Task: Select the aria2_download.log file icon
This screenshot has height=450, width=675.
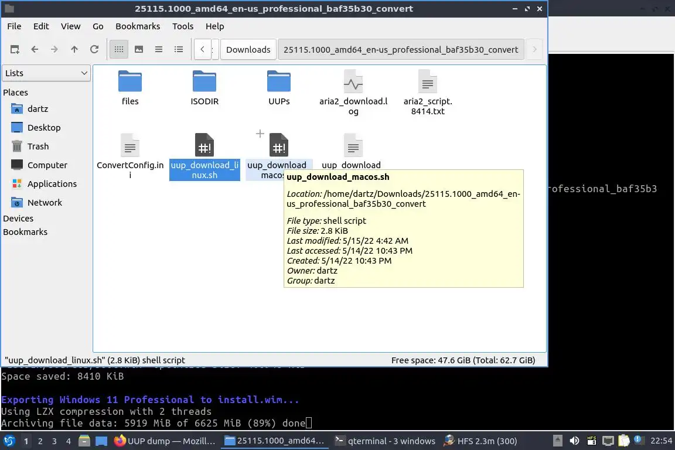Action: 353,81
